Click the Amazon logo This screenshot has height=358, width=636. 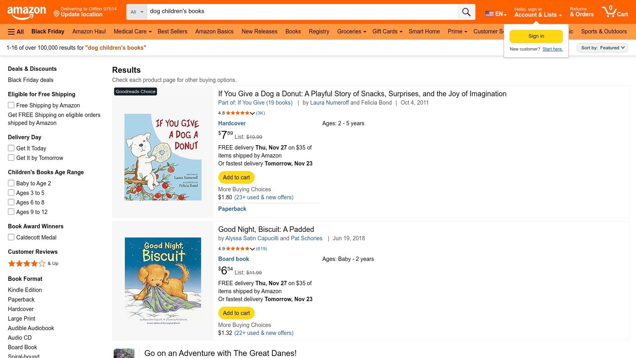27,12
